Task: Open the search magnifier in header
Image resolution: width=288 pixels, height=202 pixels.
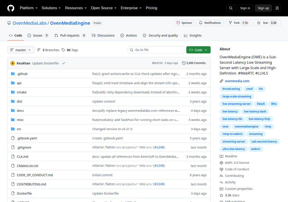Action: [231, 8]
